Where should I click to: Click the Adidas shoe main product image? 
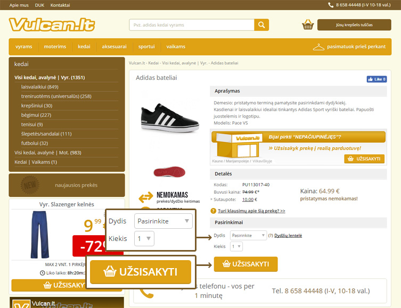click(169, 116)
